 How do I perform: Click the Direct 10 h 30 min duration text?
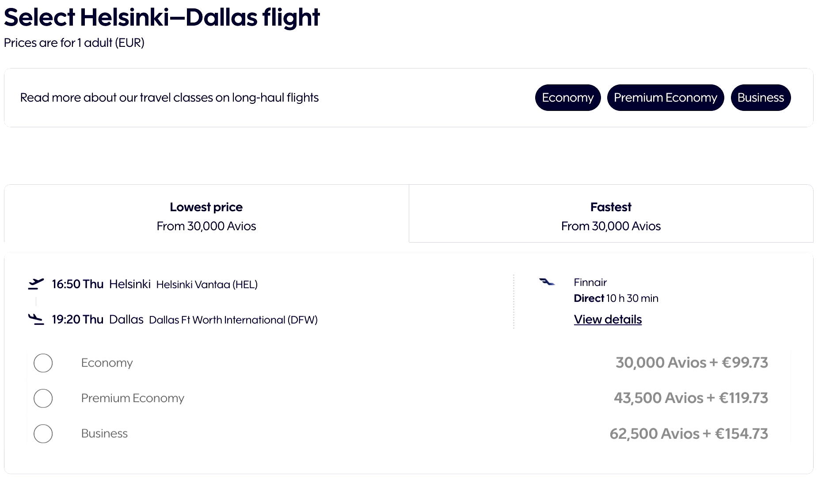[616, 298]
